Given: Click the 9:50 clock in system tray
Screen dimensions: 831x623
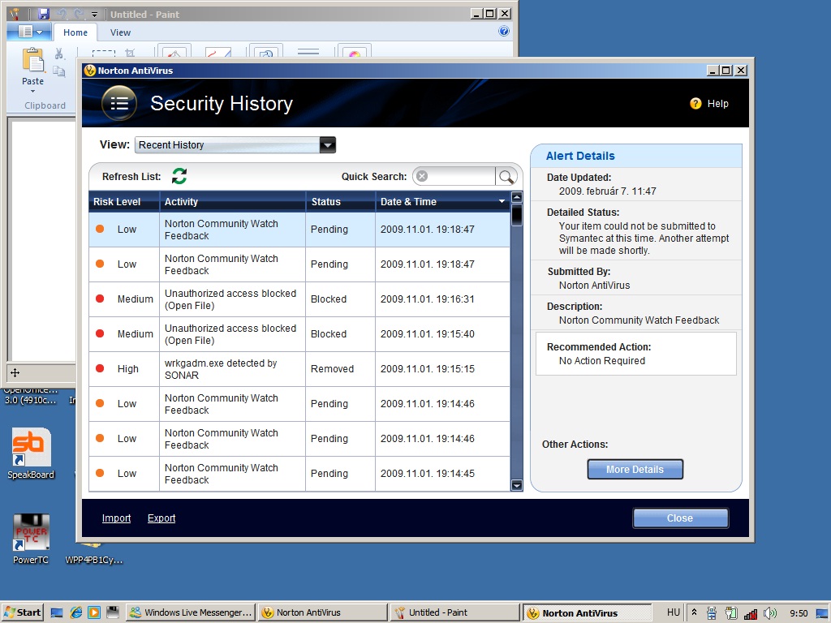Looking at the screenshot, I should 799,613.
